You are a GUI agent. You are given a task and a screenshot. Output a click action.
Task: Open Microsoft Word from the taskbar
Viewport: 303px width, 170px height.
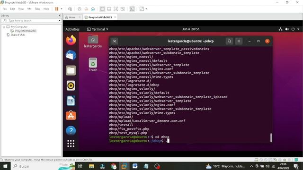coord(135,166)
